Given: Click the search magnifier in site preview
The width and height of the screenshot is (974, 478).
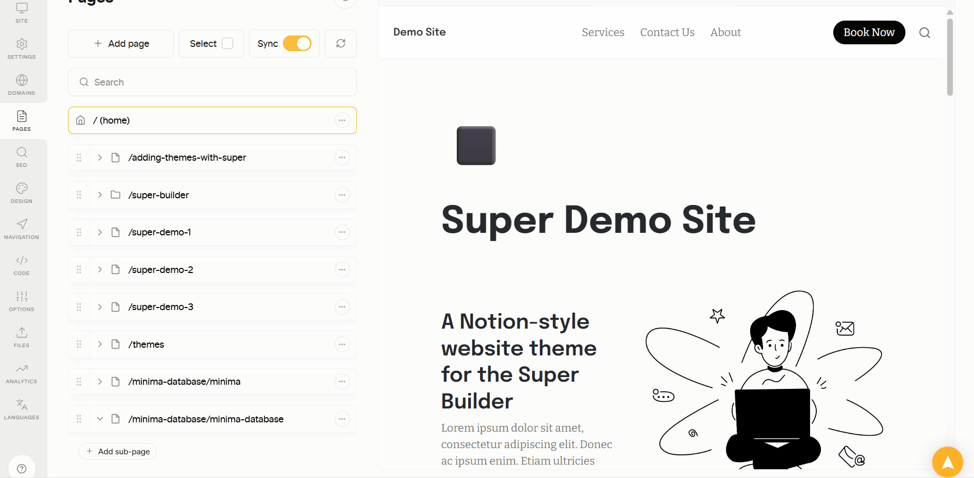Looking at the screenshot, I should click(925, 32).
